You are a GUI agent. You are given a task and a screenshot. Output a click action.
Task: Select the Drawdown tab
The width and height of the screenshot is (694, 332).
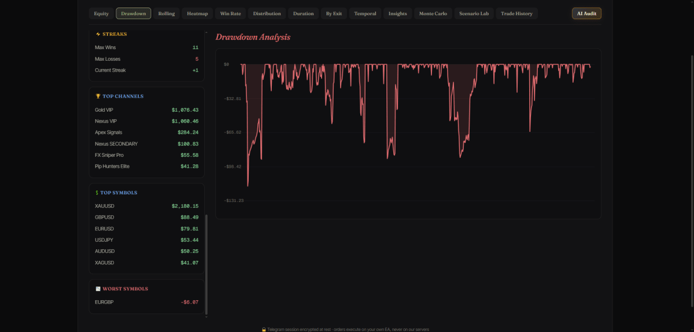click(x=134, y=13)
